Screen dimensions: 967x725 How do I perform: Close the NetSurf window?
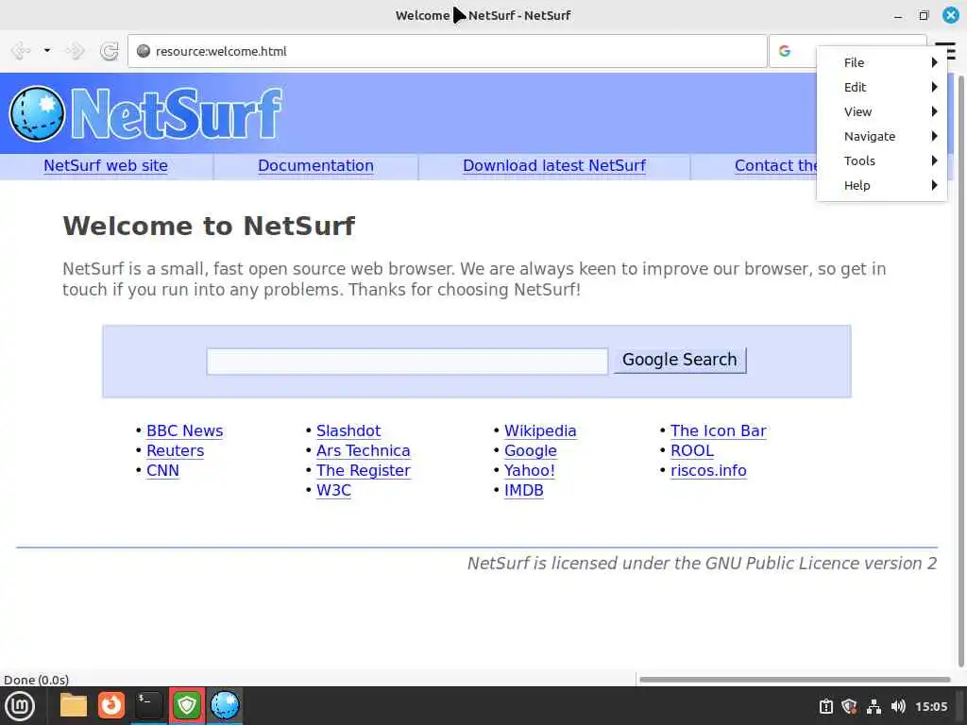[951, 15]
